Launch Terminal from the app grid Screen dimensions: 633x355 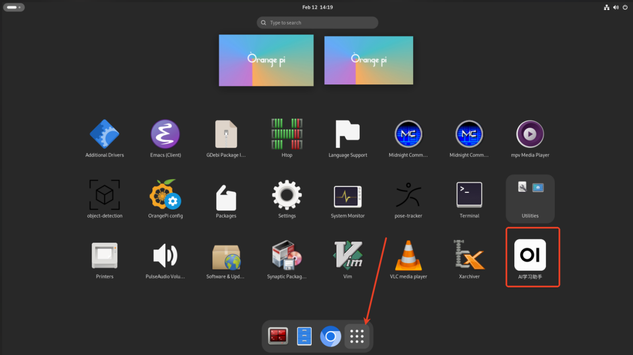469,195
